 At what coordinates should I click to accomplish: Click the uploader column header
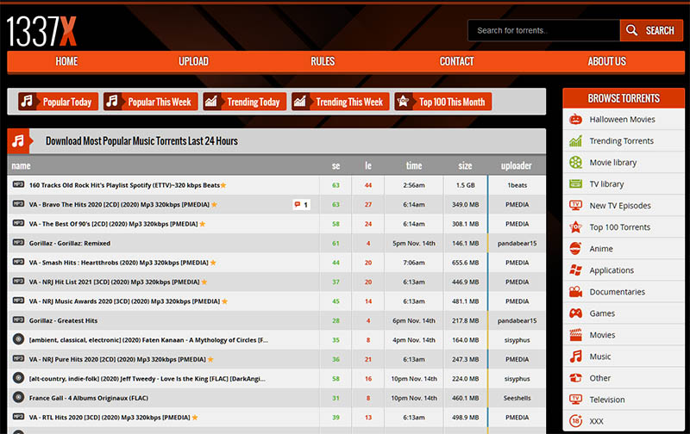(x=516, y=165)
